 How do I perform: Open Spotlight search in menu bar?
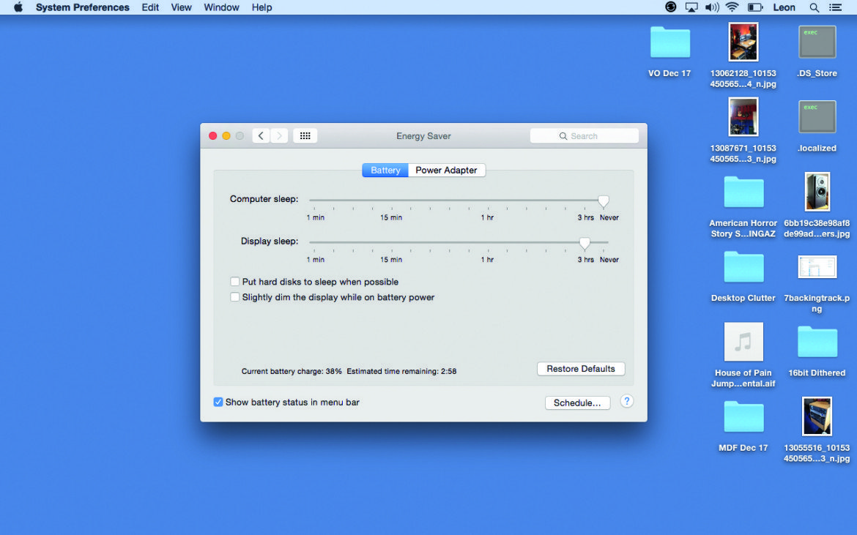pyautogui.click(x=814, y=7)
